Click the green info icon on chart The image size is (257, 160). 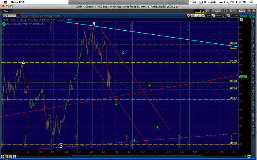4,24
